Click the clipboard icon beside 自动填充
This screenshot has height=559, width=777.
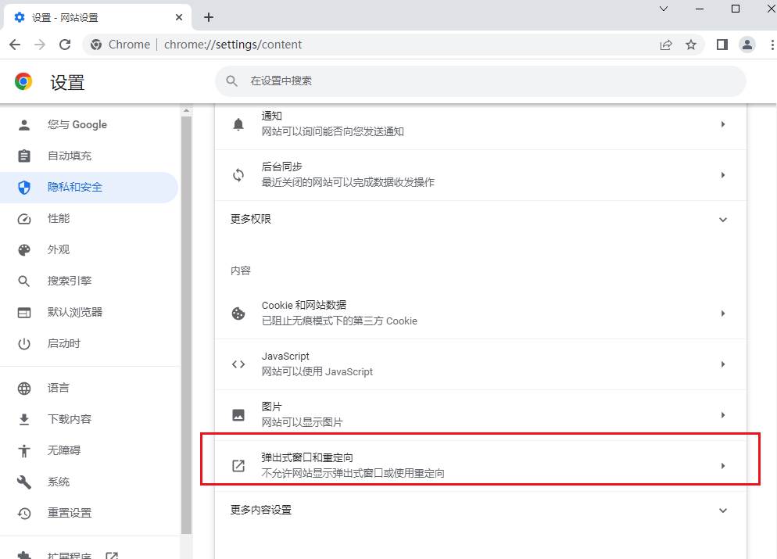[23, 156]
